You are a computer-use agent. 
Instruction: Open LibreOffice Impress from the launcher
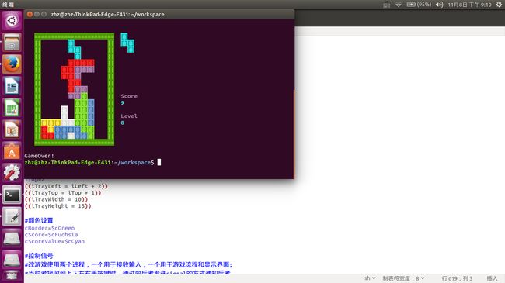pos(12,129)
